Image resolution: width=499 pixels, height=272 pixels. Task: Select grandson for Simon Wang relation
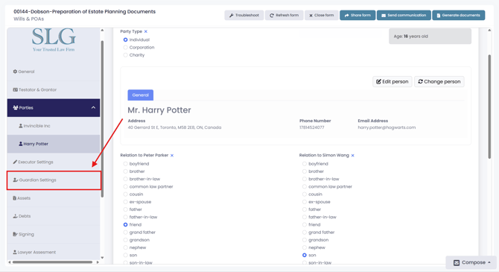[304, 240]
